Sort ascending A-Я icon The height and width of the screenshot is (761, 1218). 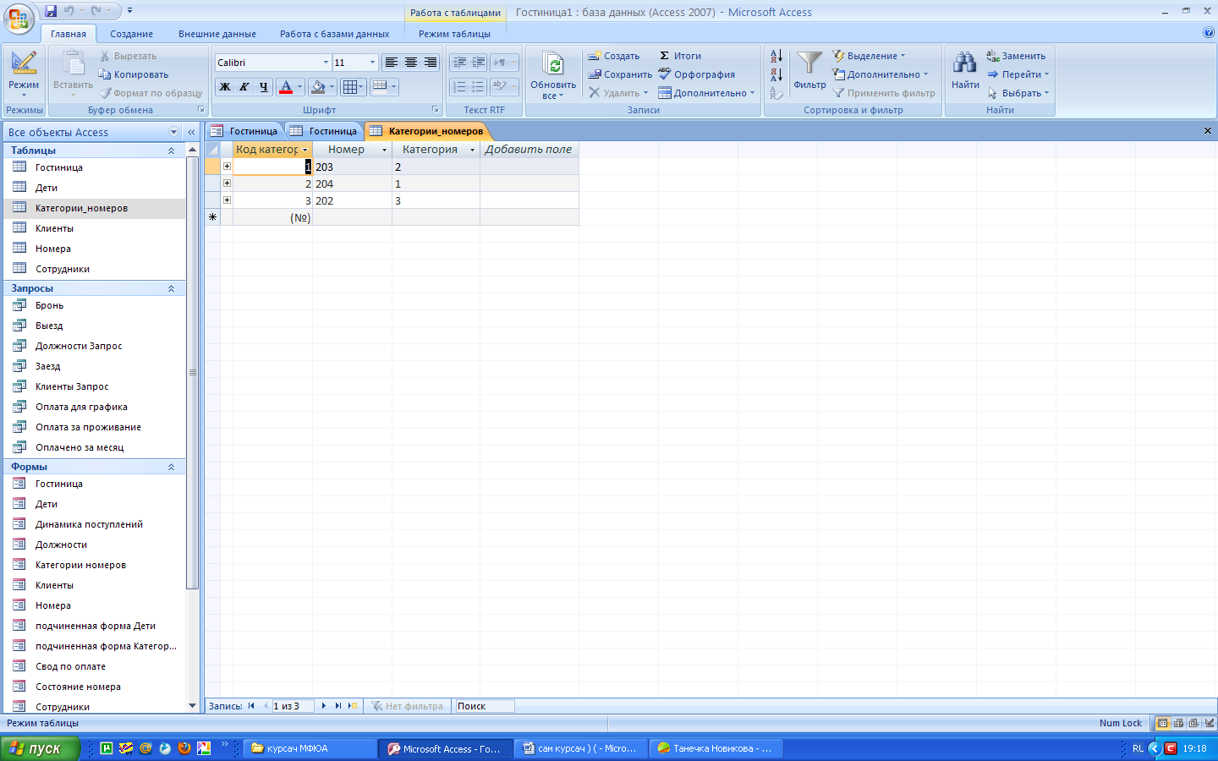point(776,56)
